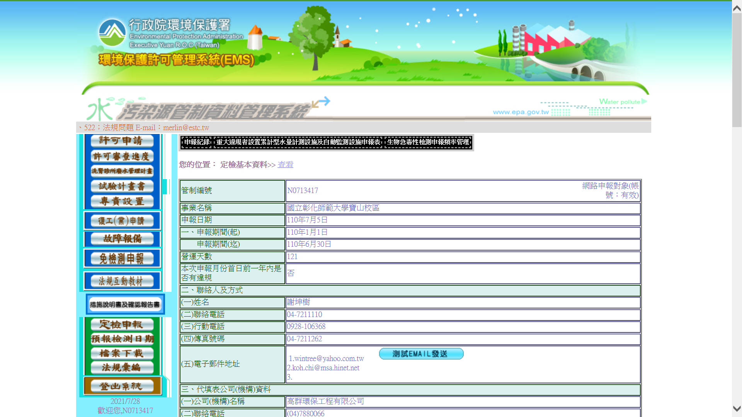Click the 歡迎您,N0713417 welcome text
Image resolution: width=742 pixels, height=417 pixels.
tap(125, 411)
